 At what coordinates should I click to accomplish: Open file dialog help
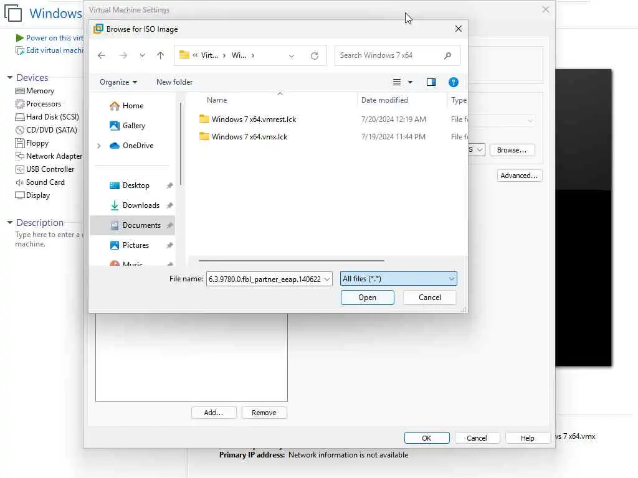454,82
